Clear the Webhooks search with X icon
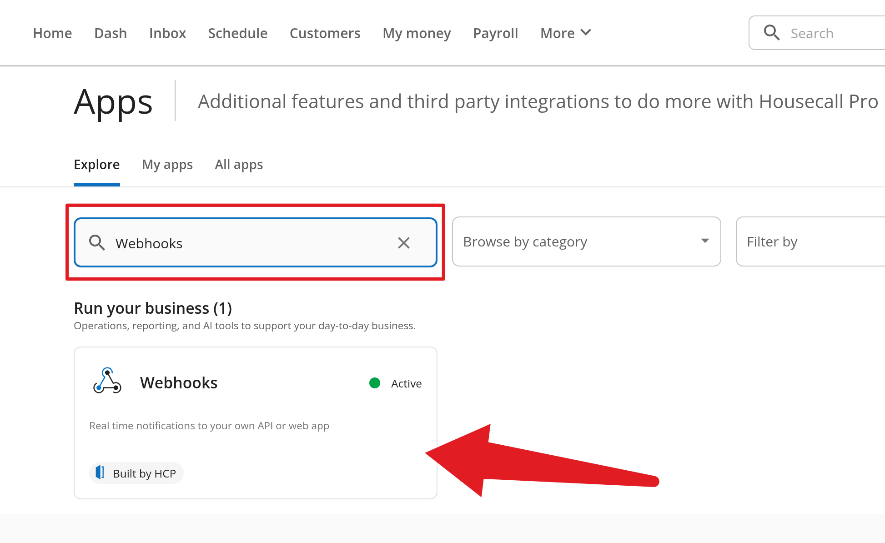 coord(403,243)
